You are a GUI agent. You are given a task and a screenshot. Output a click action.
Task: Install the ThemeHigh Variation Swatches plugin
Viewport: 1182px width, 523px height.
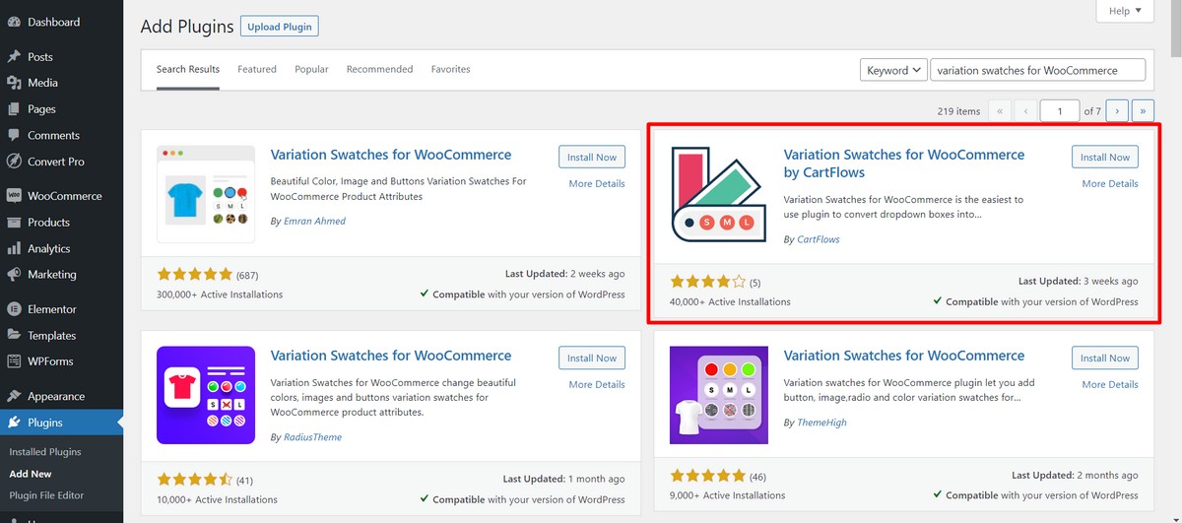[1105, 359]
